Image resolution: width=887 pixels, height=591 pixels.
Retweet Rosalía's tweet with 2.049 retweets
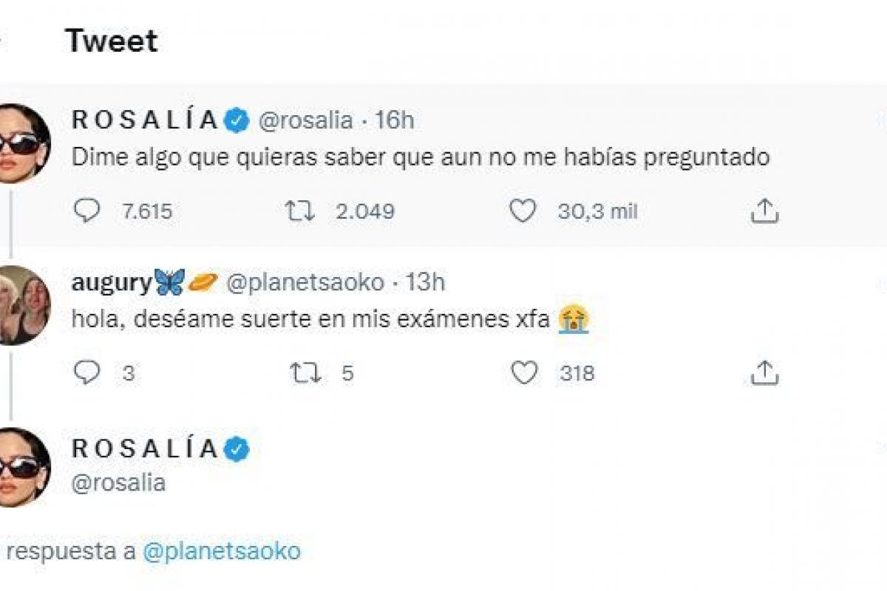300,212
